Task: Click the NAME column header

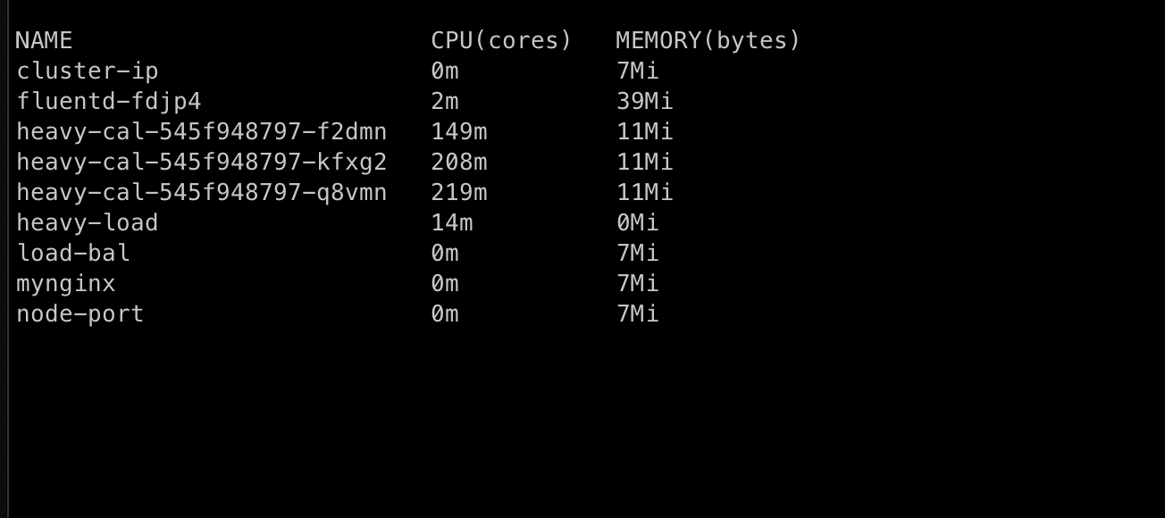Action: [44, 41]
